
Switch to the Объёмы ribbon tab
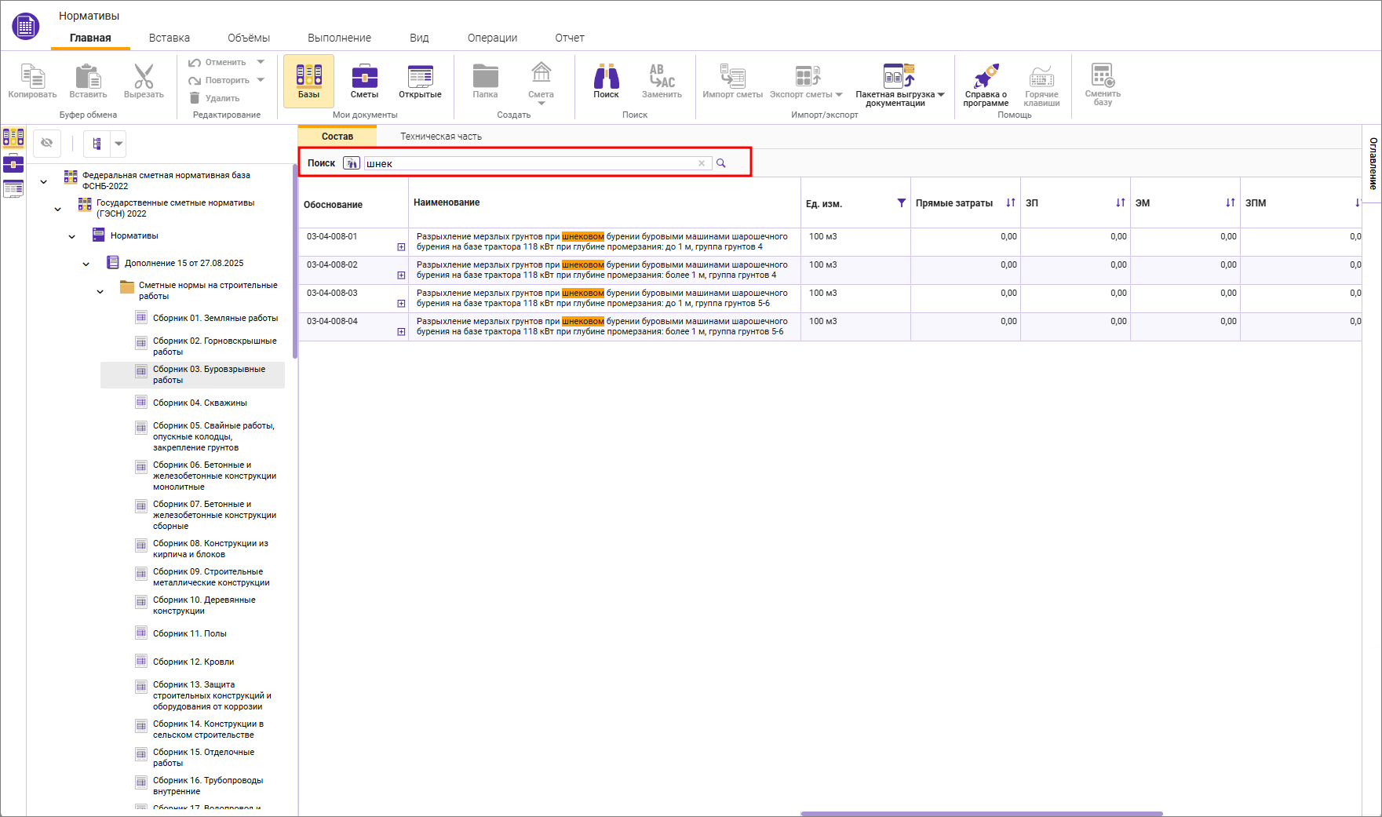pyautogui.click(x=248, y=38)
